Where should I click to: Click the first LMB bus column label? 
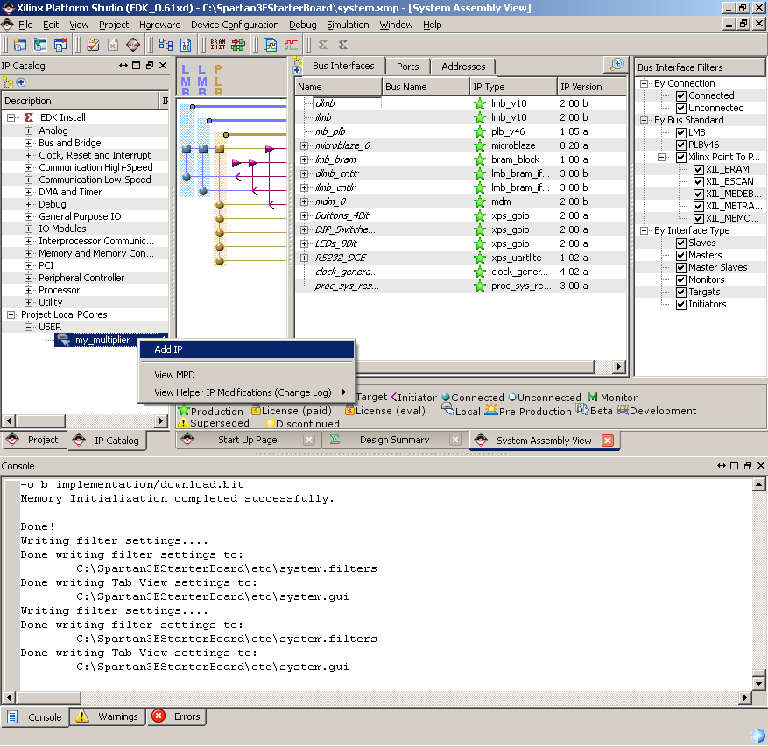click(x=186, y=81)
